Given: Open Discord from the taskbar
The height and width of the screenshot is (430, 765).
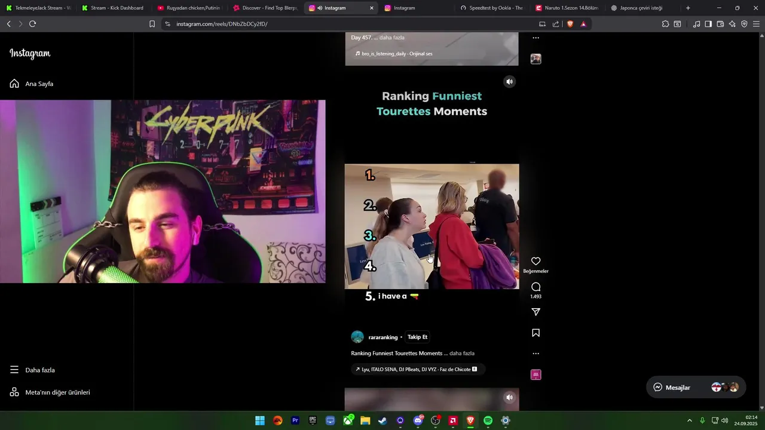Looking at the screenshot, I should point(418,420).
